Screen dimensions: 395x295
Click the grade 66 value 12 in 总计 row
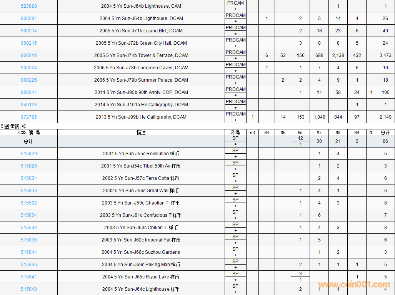coord(300,138)
